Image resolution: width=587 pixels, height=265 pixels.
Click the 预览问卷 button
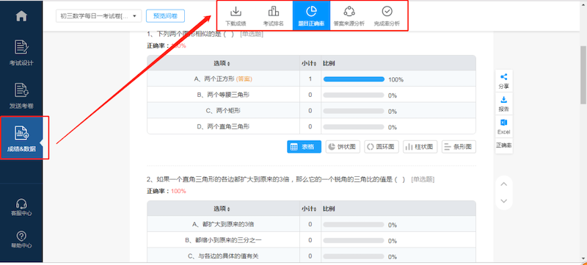coord(165,15)
